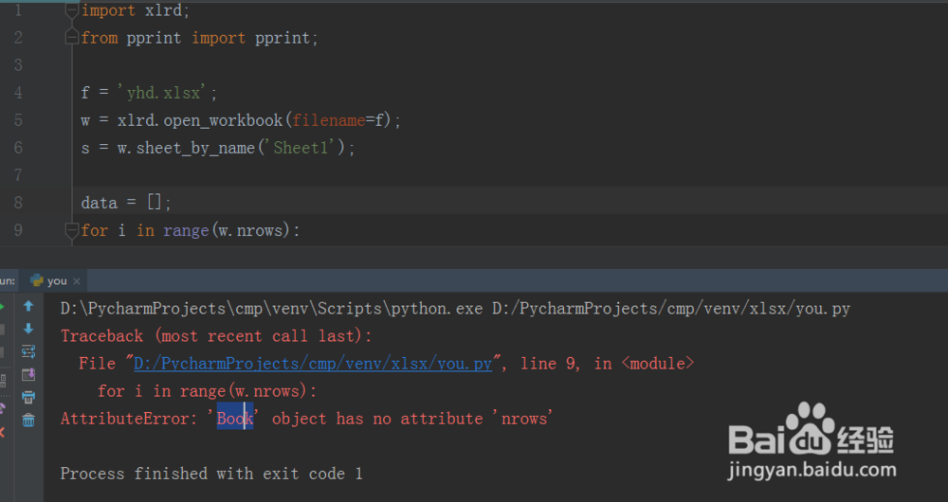Click the Scroll to End console icon
Viewport: 948px width, 502px height.
pyautogui.click(x=28, y=374)
